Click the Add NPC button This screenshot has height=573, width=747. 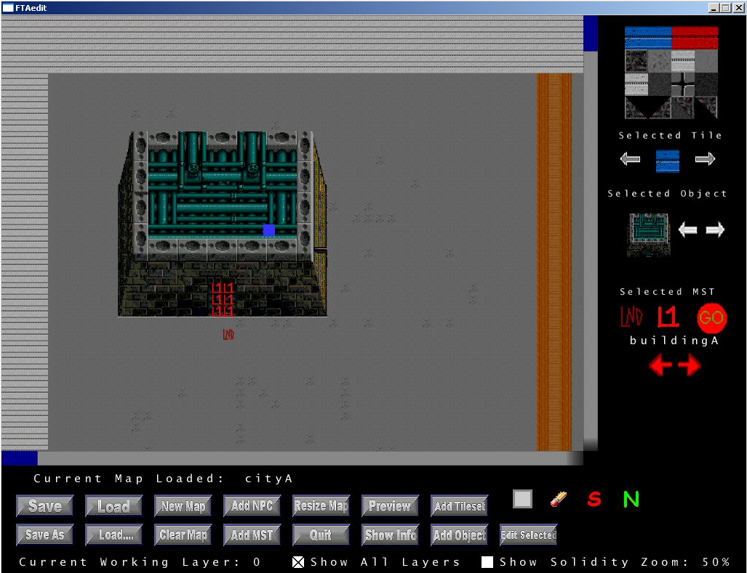pyautogui.click(x=252, y=506)
